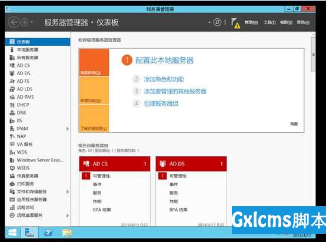Open 可管理性 in AD CS tile
Screen dimensions: 326x242
(101, 176)
